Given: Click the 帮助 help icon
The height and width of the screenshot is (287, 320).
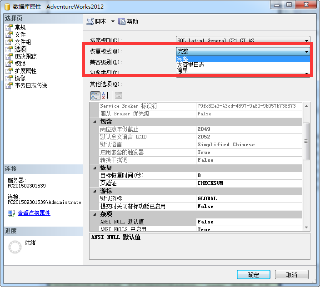Looking at the screenshot, I should 121,21.
